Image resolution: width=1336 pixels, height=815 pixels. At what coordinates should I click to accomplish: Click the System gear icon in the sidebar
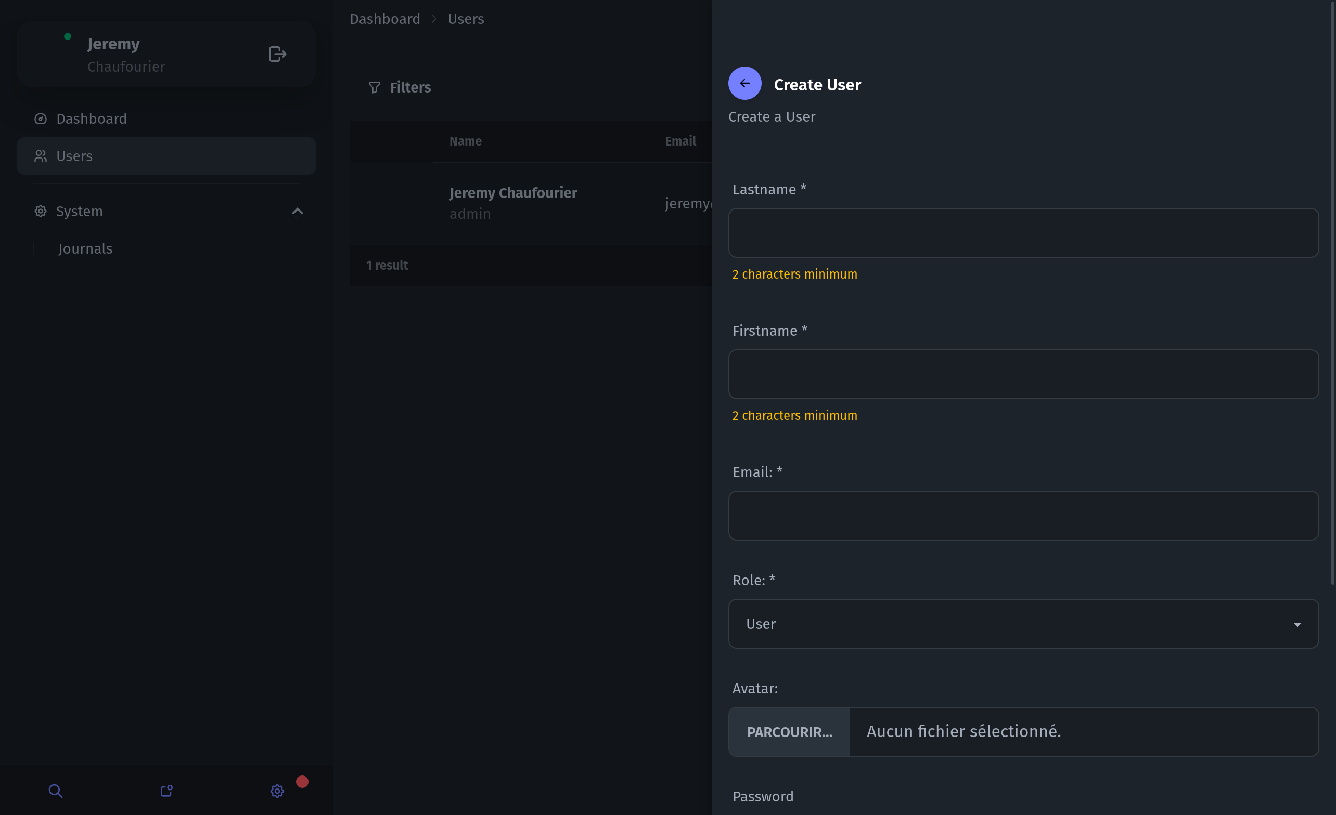[x=41, y=212]
